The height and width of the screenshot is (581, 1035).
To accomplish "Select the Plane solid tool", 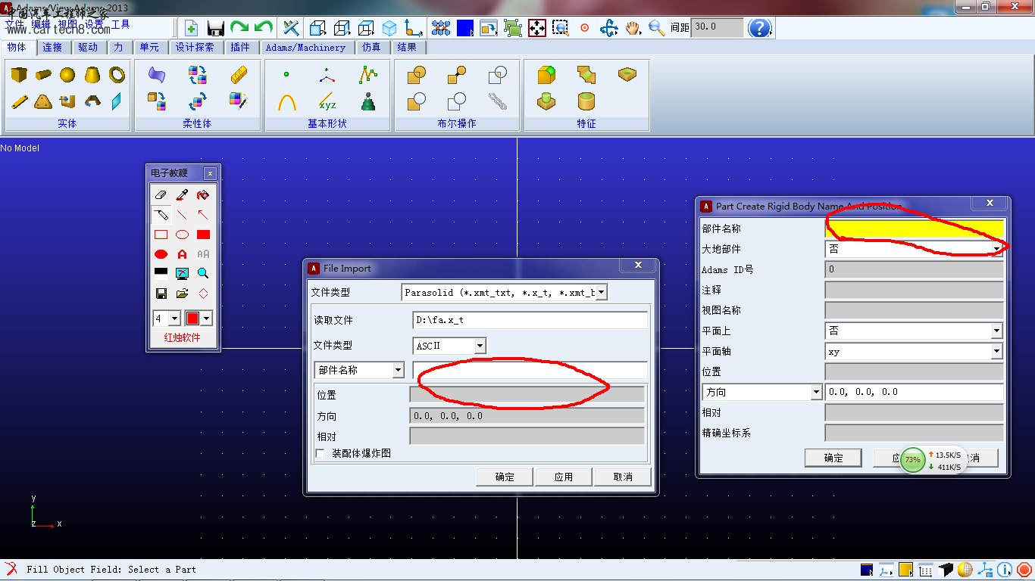I will pyautogui.click(x=117, y=101).
